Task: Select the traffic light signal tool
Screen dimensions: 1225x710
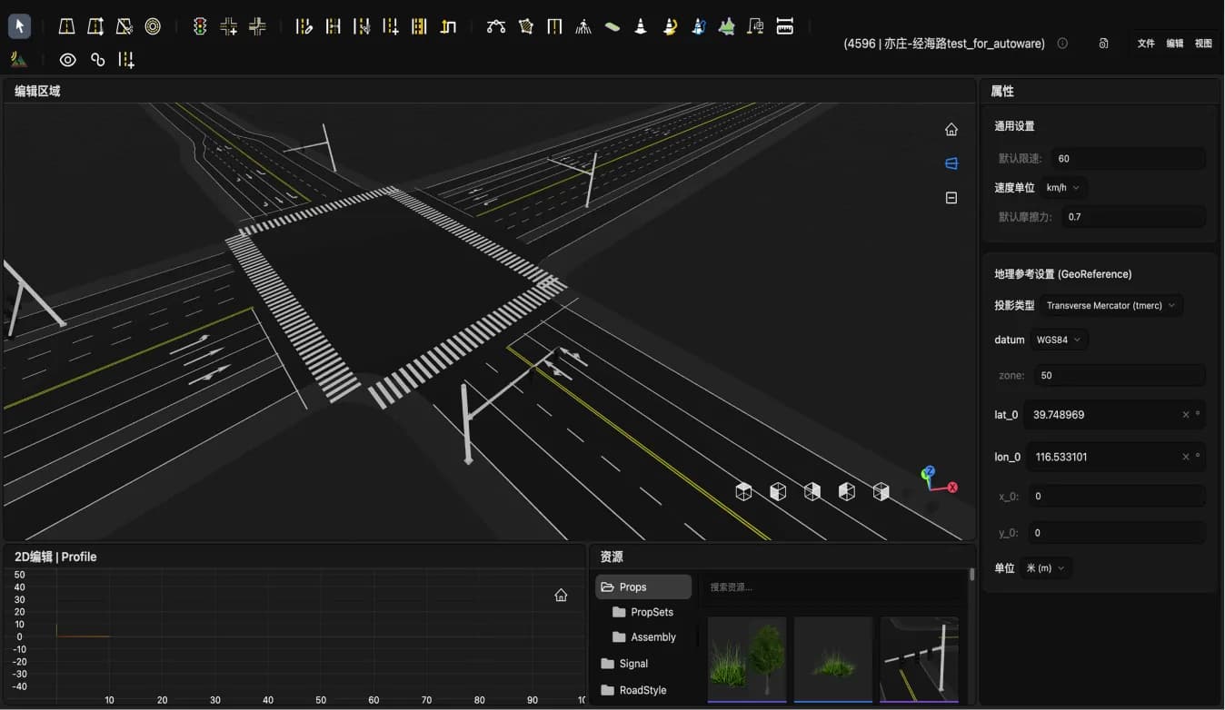Action: click(x=200, y=26)
